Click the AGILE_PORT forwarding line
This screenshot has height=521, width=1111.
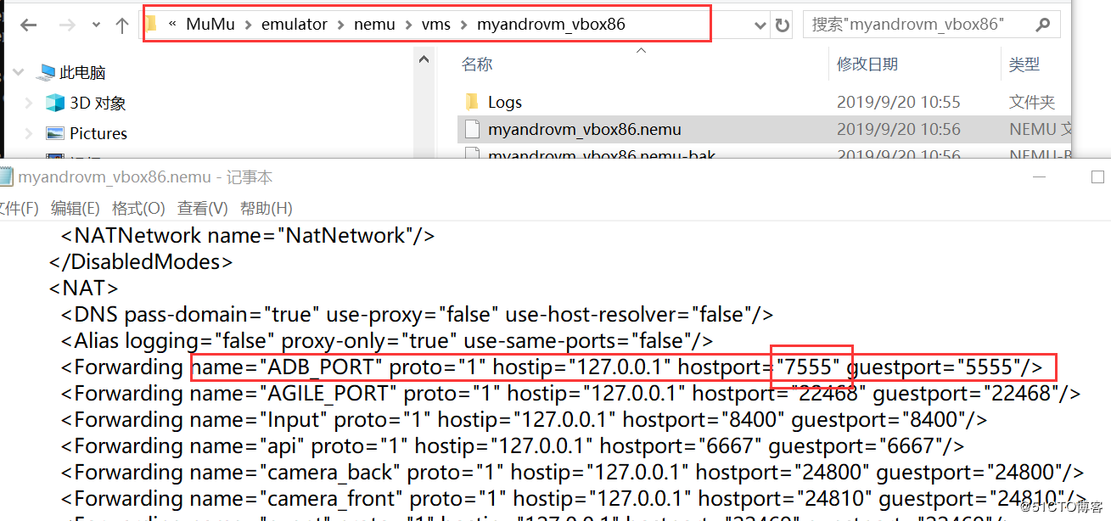click(570, 394)
